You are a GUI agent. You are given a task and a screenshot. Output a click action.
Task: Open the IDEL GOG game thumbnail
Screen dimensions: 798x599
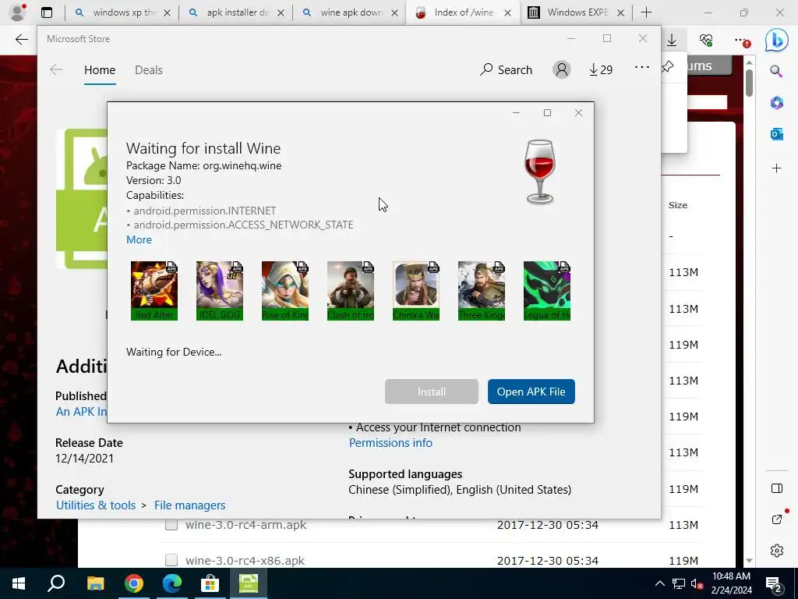click(x=219, y=291)
